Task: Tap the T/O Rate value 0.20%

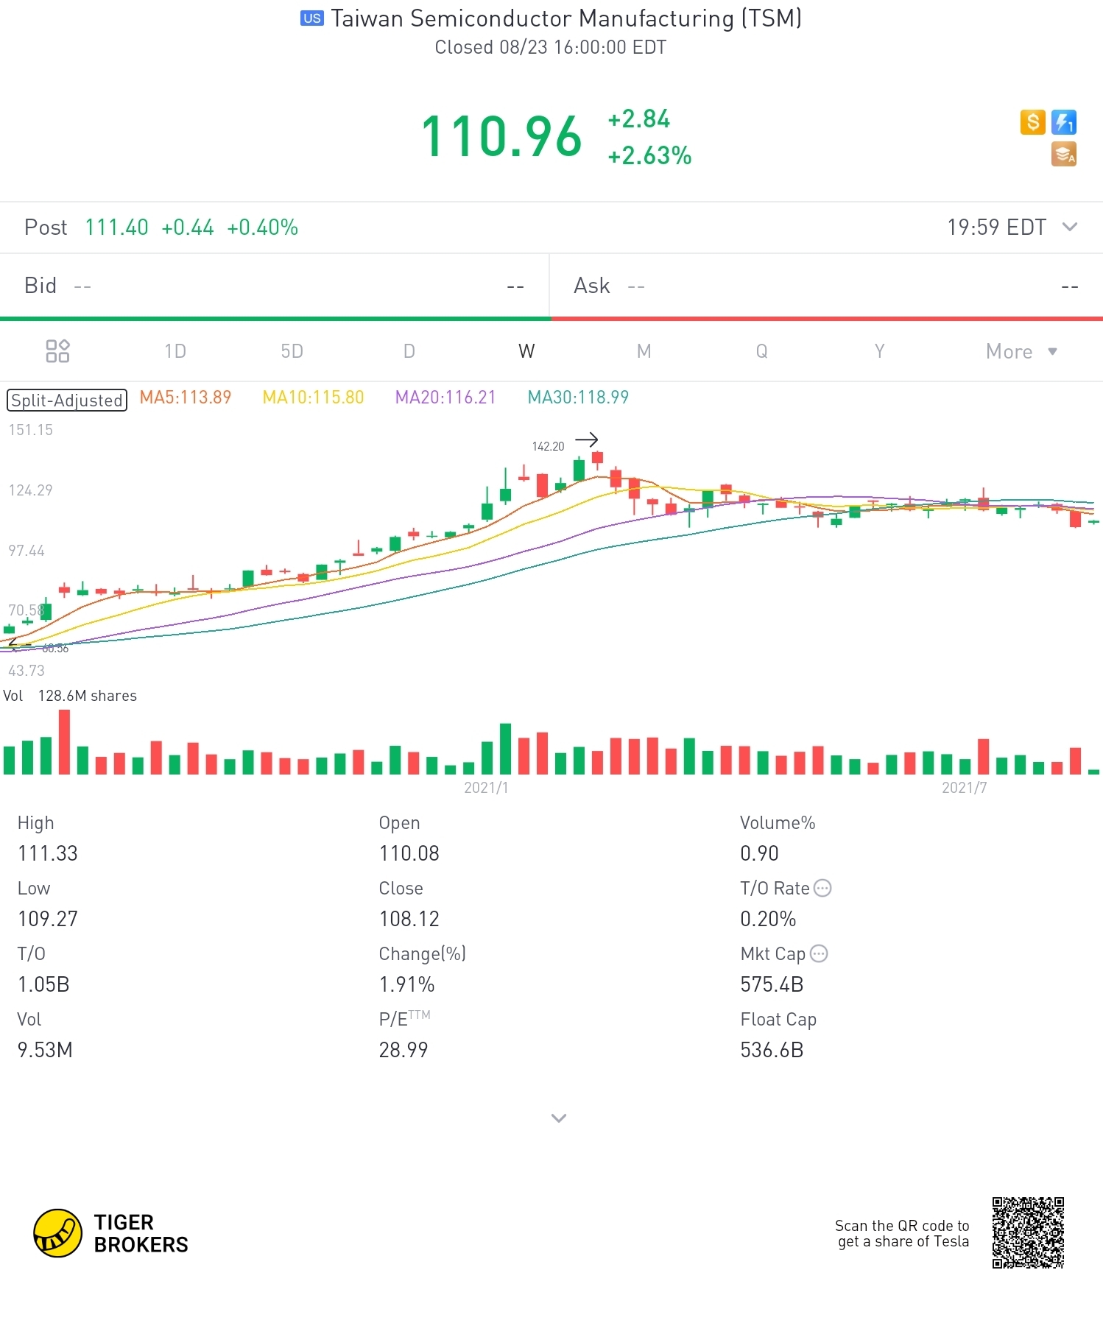Action: 768,919
